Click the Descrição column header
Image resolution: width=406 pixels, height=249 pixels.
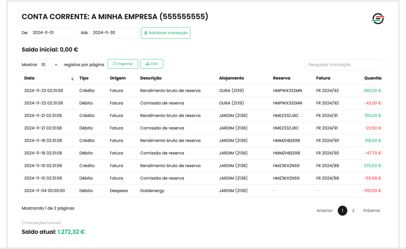point(151,78)
